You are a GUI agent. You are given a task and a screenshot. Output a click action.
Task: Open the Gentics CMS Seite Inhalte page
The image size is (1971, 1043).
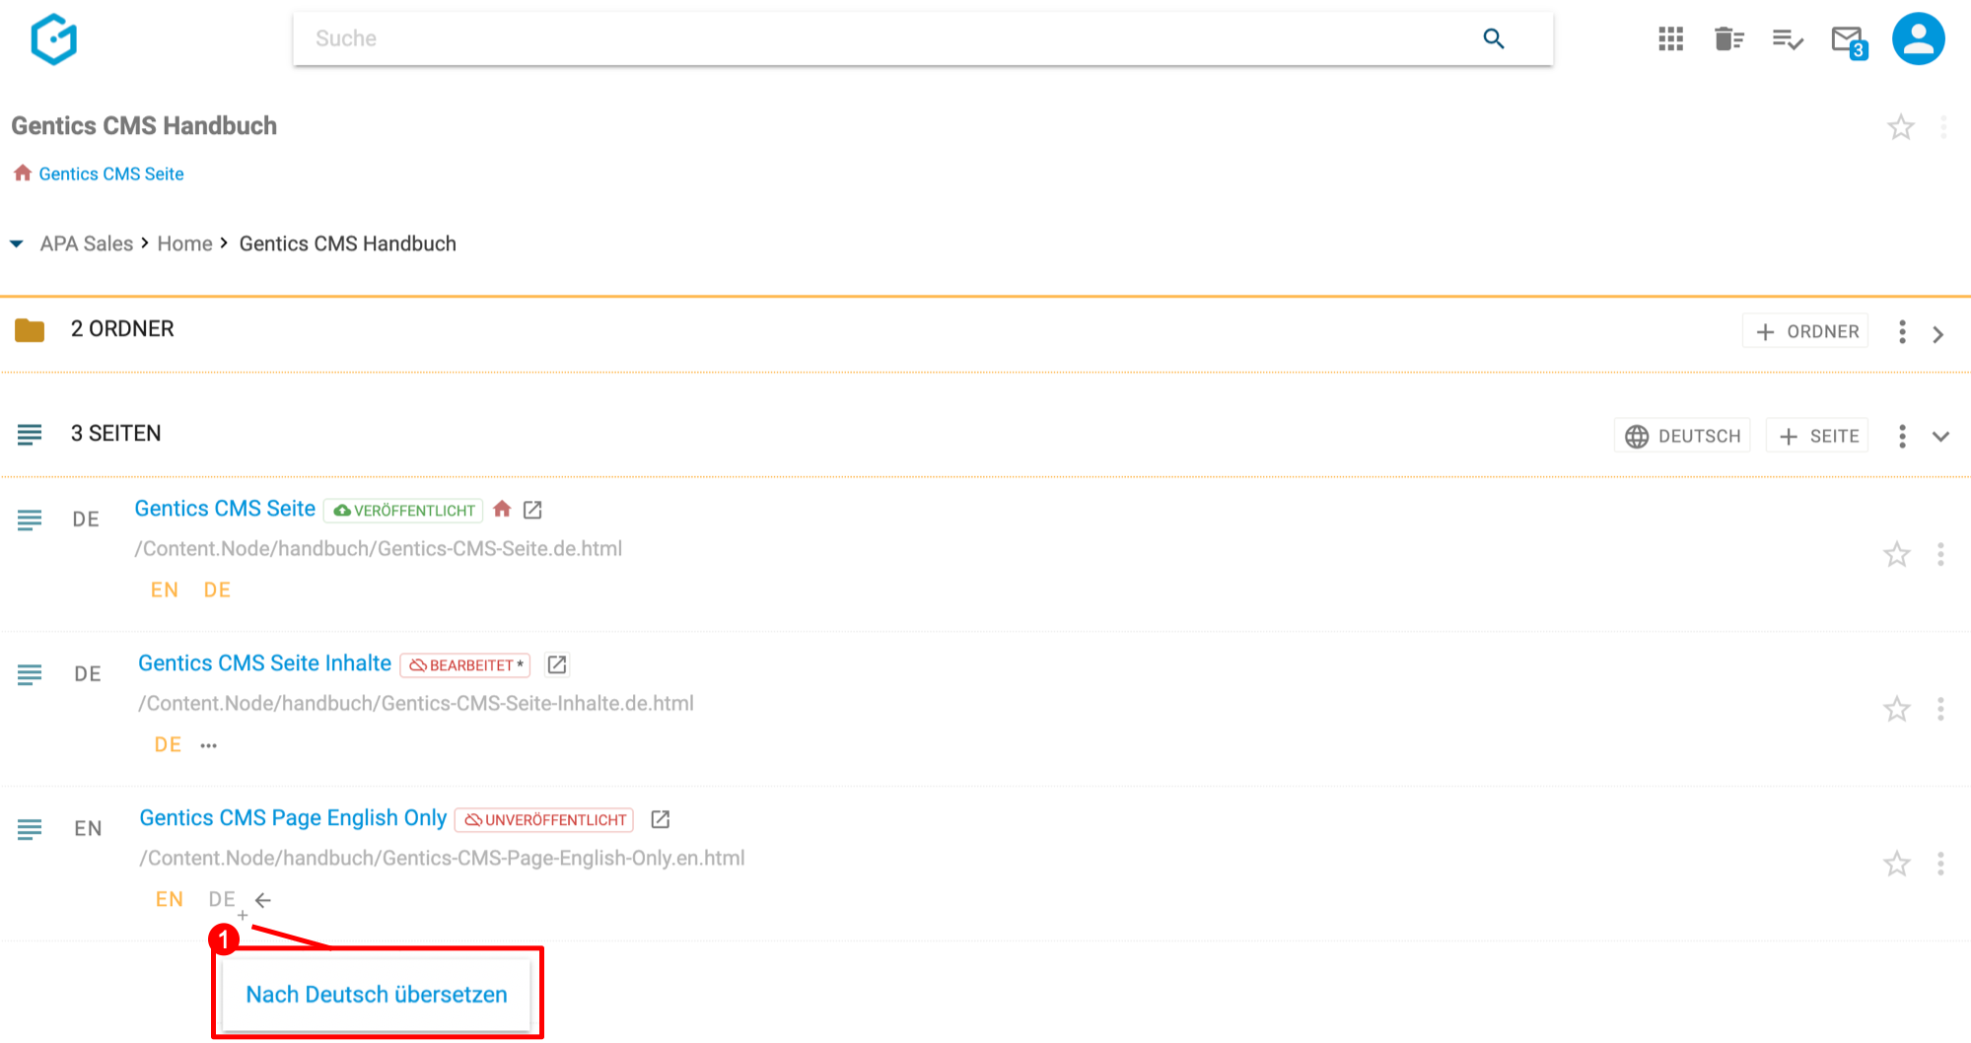pyautogui.click(x=264, y=663)
